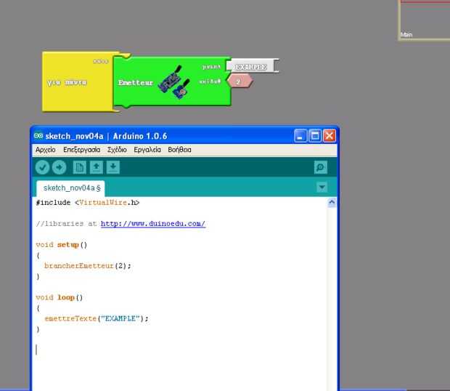Click the Verify checkmark button
Screen dimensions: 450x391
(x=43, y=167)
